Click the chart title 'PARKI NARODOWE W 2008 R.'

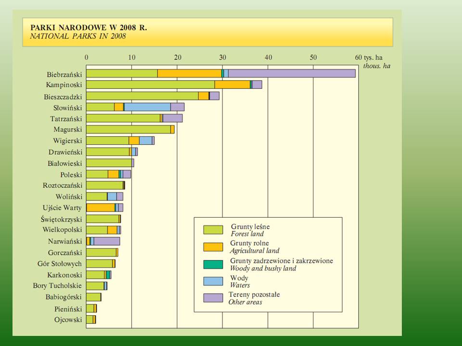coord(89,27)
